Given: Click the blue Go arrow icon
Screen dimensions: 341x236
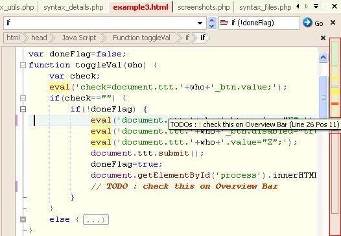Looking at the screenshot, I should click(x=307, y=23).
